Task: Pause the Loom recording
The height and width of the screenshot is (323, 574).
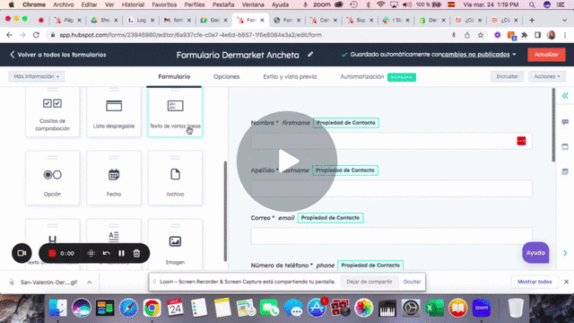Action: [x=121, y=253]
